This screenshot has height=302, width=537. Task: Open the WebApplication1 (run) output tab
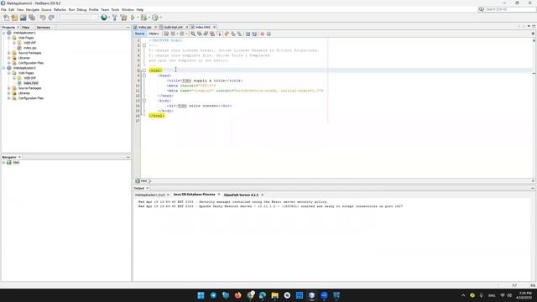tap(149, 195)
